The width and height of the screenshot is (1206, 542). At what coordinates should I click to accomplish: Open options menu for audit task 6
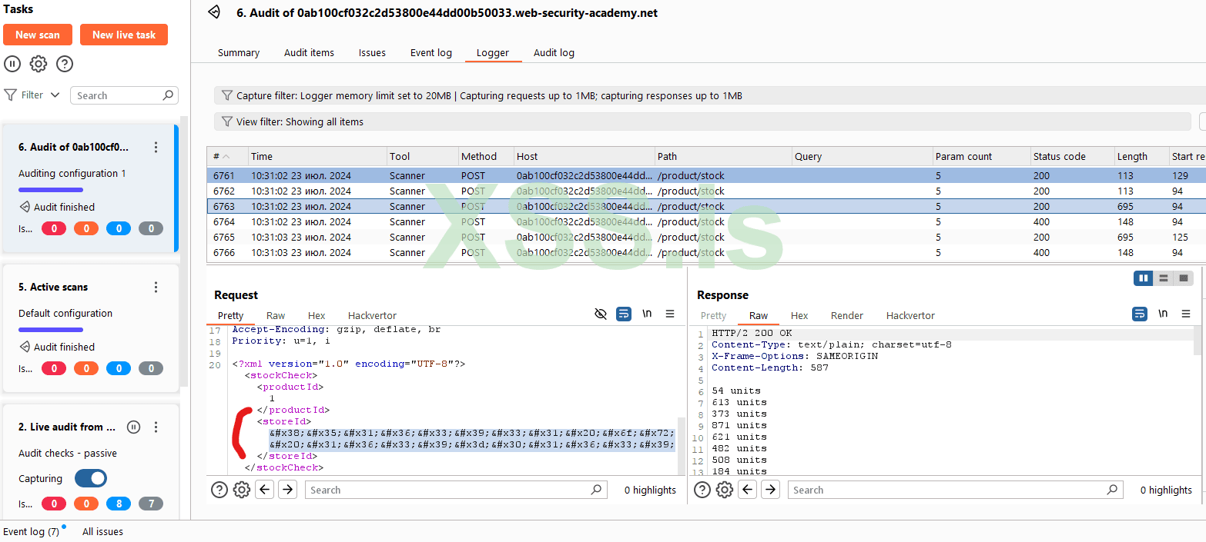tap(156, 147)
